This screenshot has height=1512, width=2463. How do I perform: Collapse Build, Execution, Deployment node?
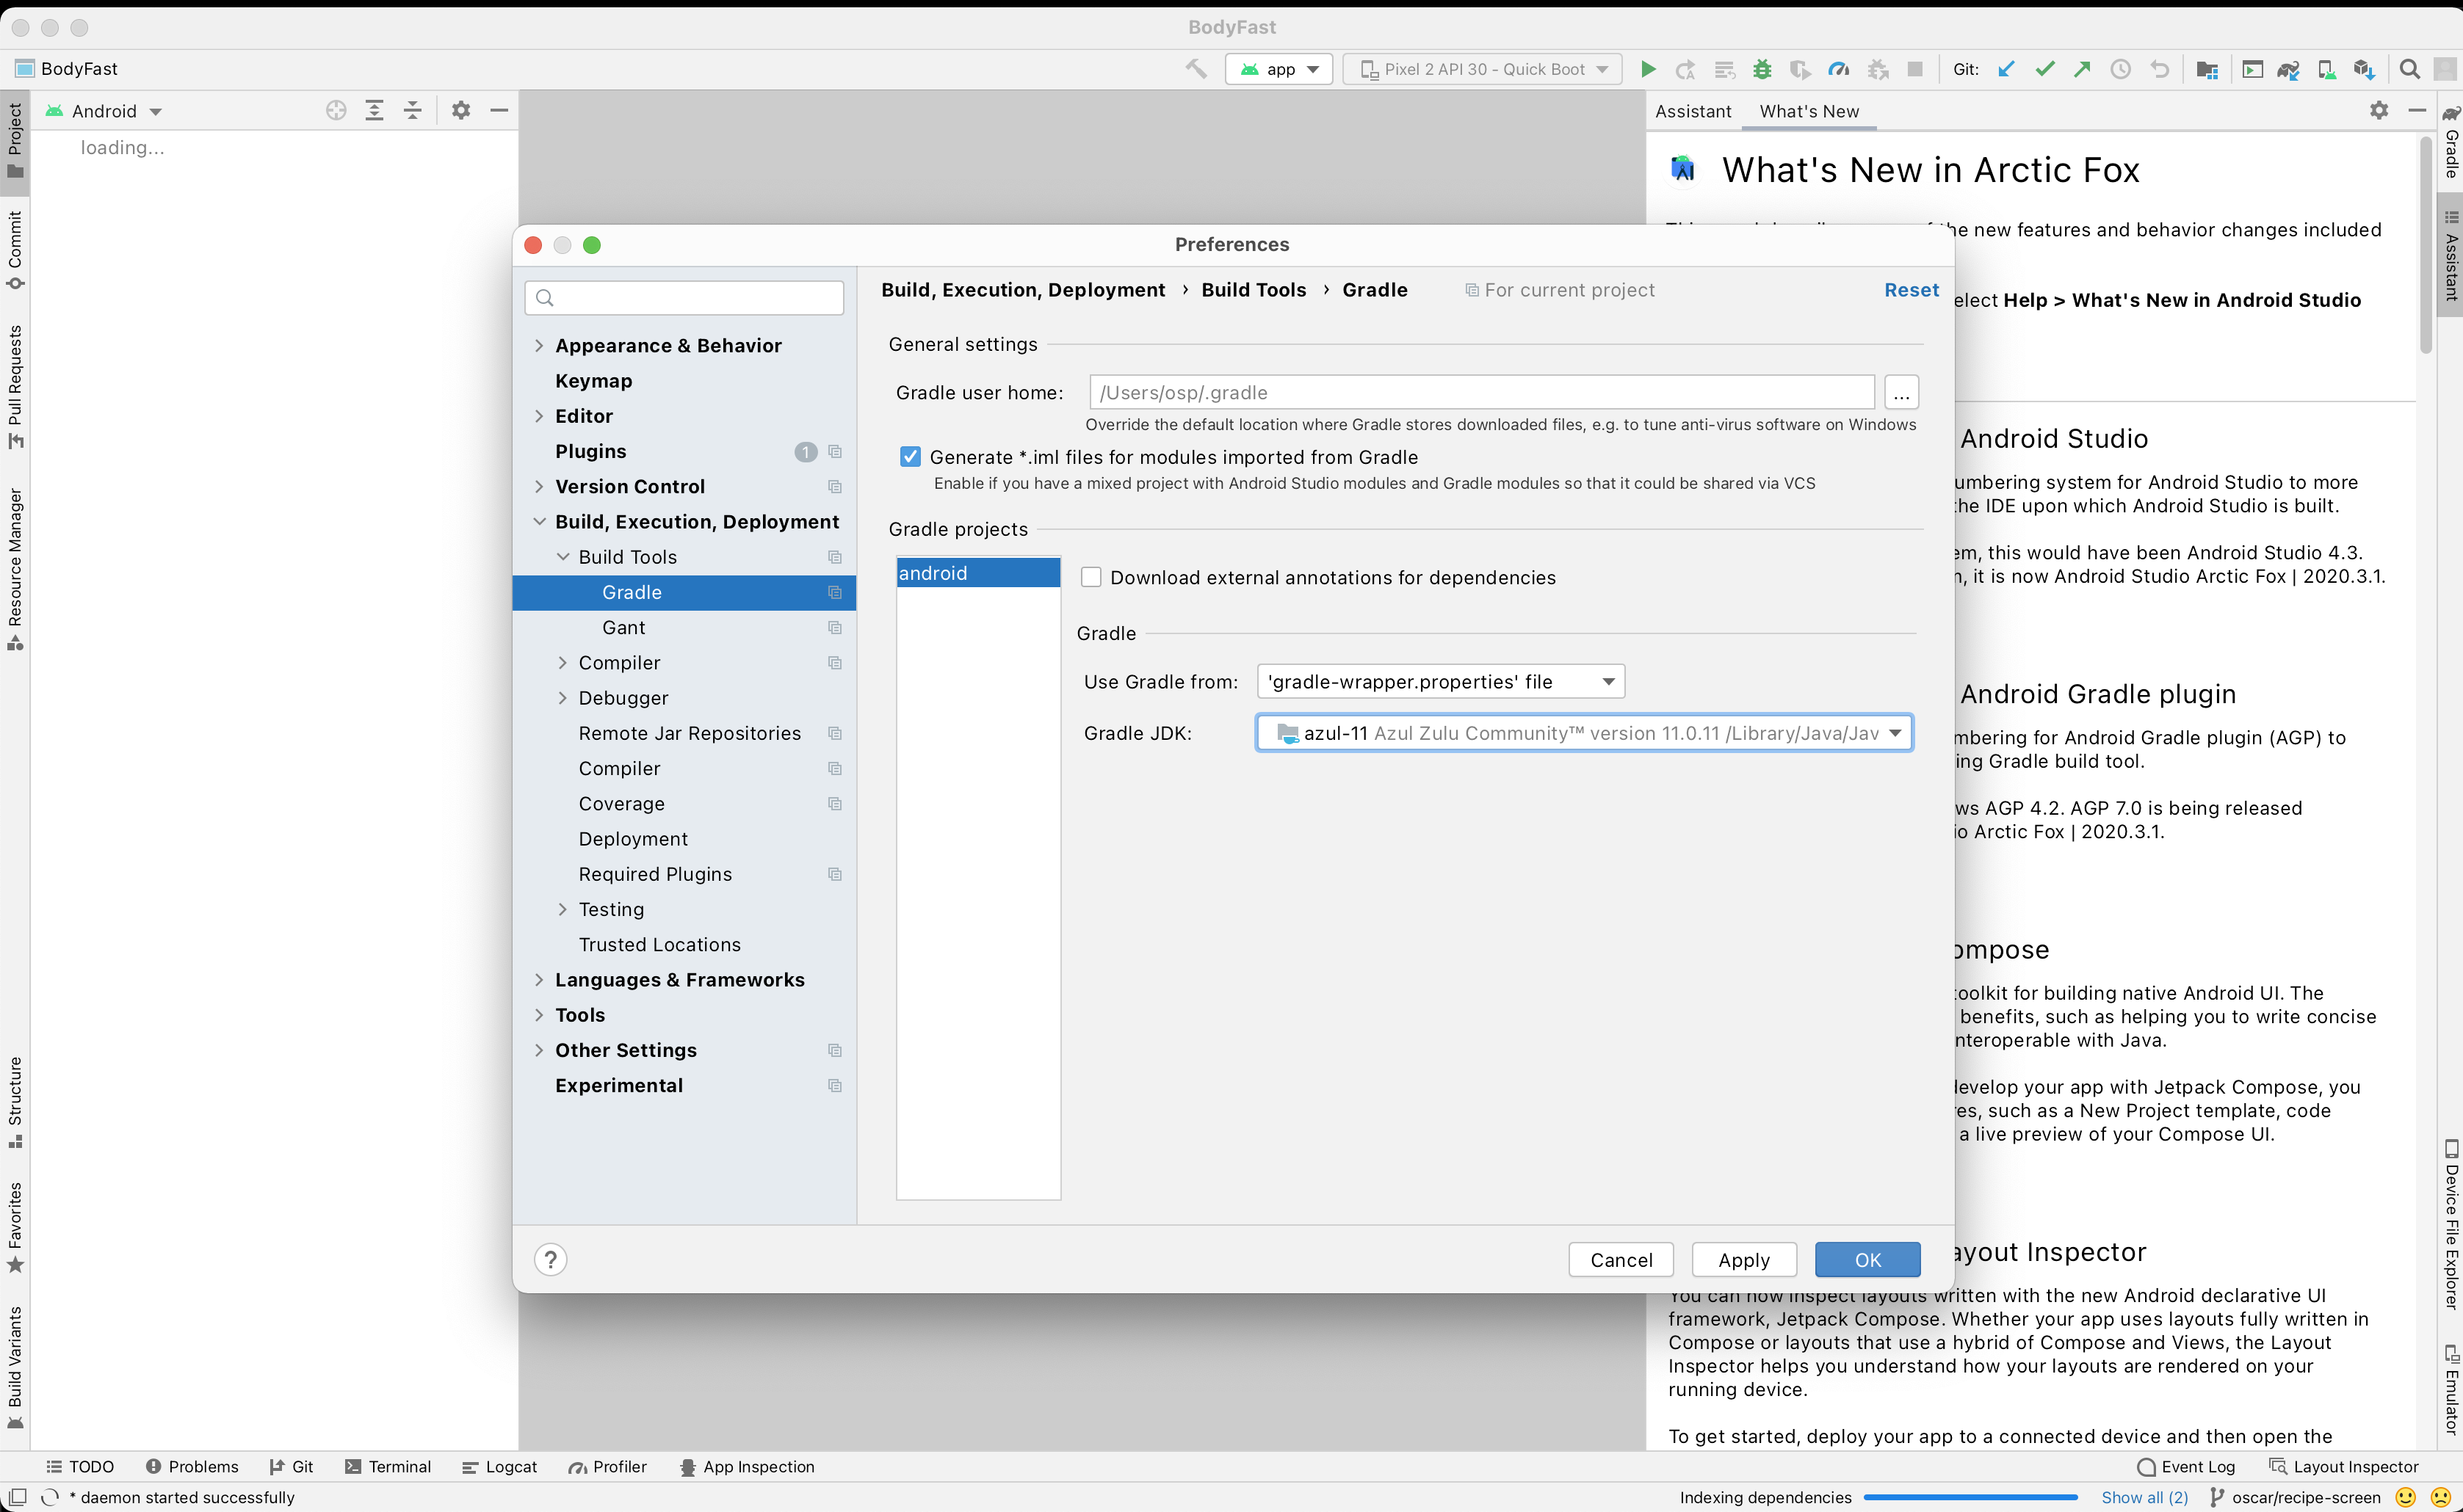[539, 521]
